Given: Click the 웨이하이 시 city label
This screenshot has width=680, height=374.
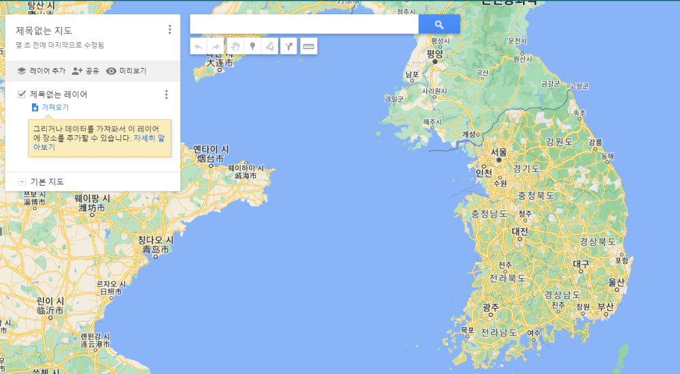Looking at the screenshot, I should [246, 168].
